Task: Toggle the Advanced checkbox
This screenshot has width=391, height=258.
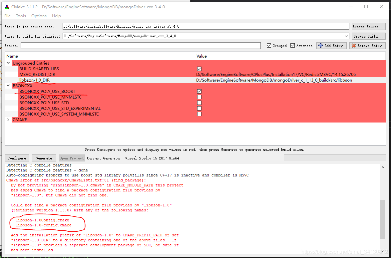Action: point(292,46)
